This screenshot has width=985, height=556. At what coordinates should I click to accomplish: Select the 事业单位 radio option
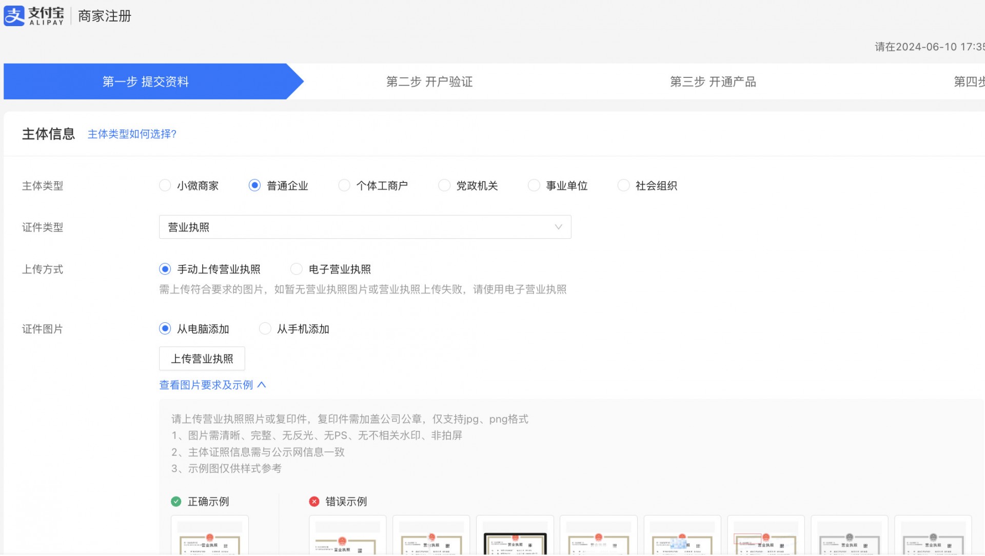point(534,186)
